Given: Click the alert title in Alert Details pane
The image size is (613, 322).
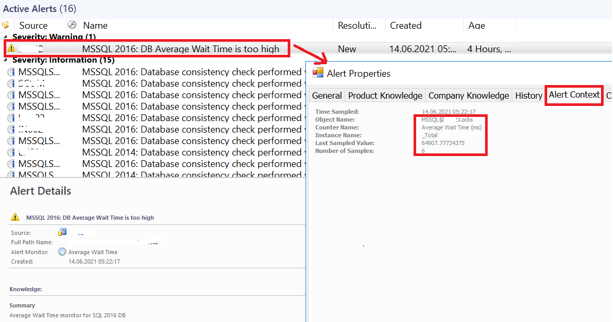Looking at the screenshot, I should (90, 218).
